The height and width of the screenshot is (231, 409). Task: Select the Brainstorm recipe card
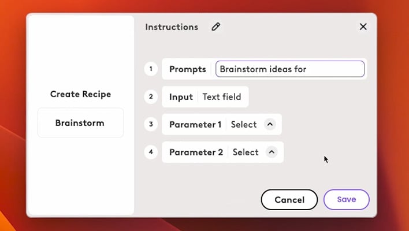[80, 122]
